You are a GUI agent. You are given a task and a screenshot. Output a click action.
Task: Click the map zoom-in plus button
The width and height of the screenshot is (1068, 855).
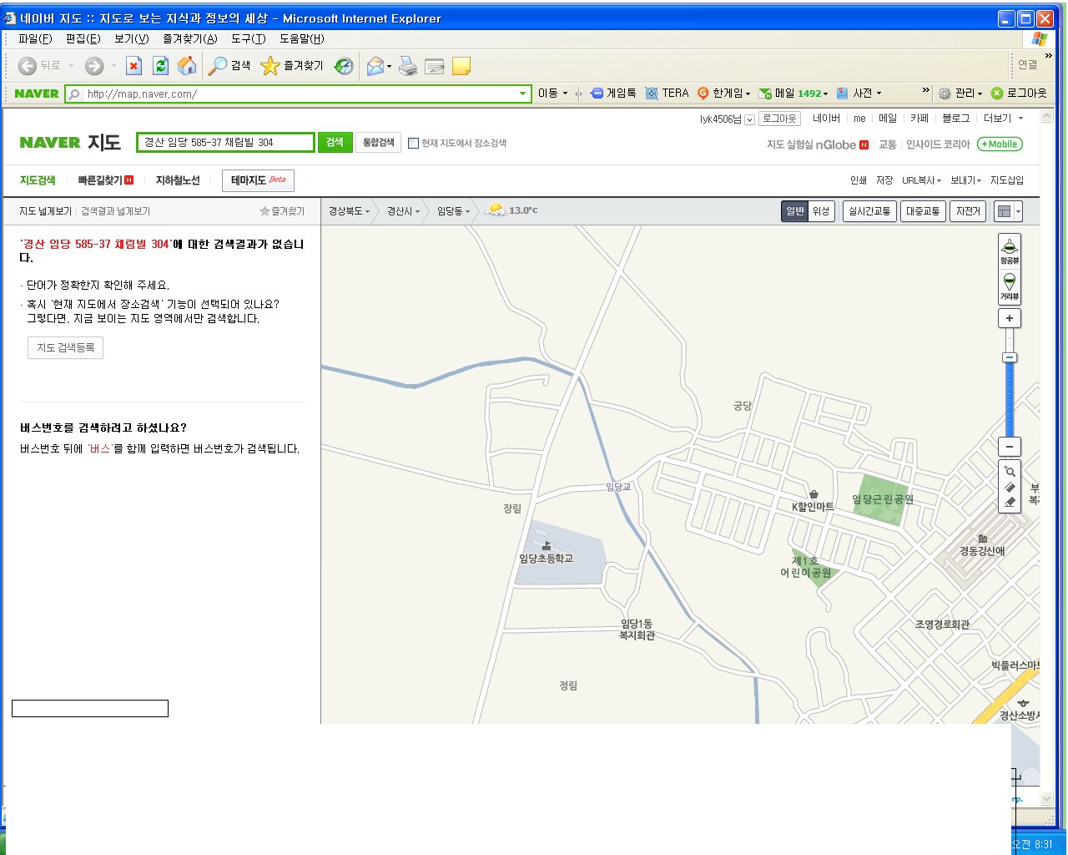1009,318
